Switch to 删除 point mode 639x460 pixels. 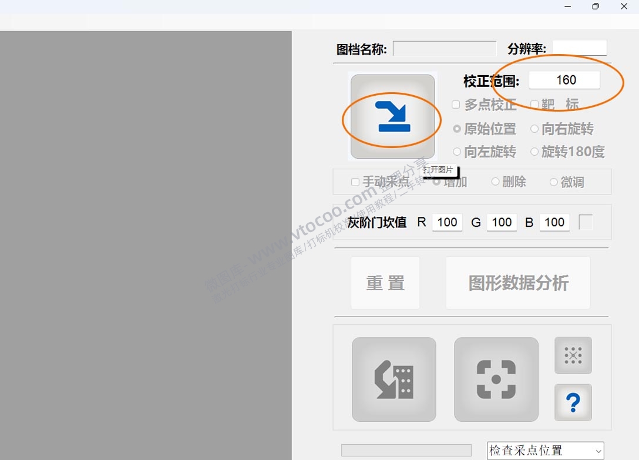pyautogui.click(x=495, y=182)
